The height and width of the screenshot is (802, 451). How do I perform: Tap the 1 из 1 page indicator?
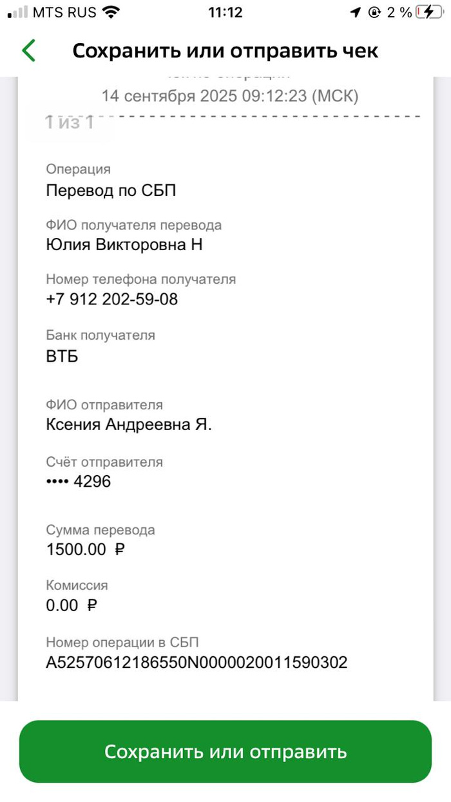pyautogui.click(x=69, y=122)
